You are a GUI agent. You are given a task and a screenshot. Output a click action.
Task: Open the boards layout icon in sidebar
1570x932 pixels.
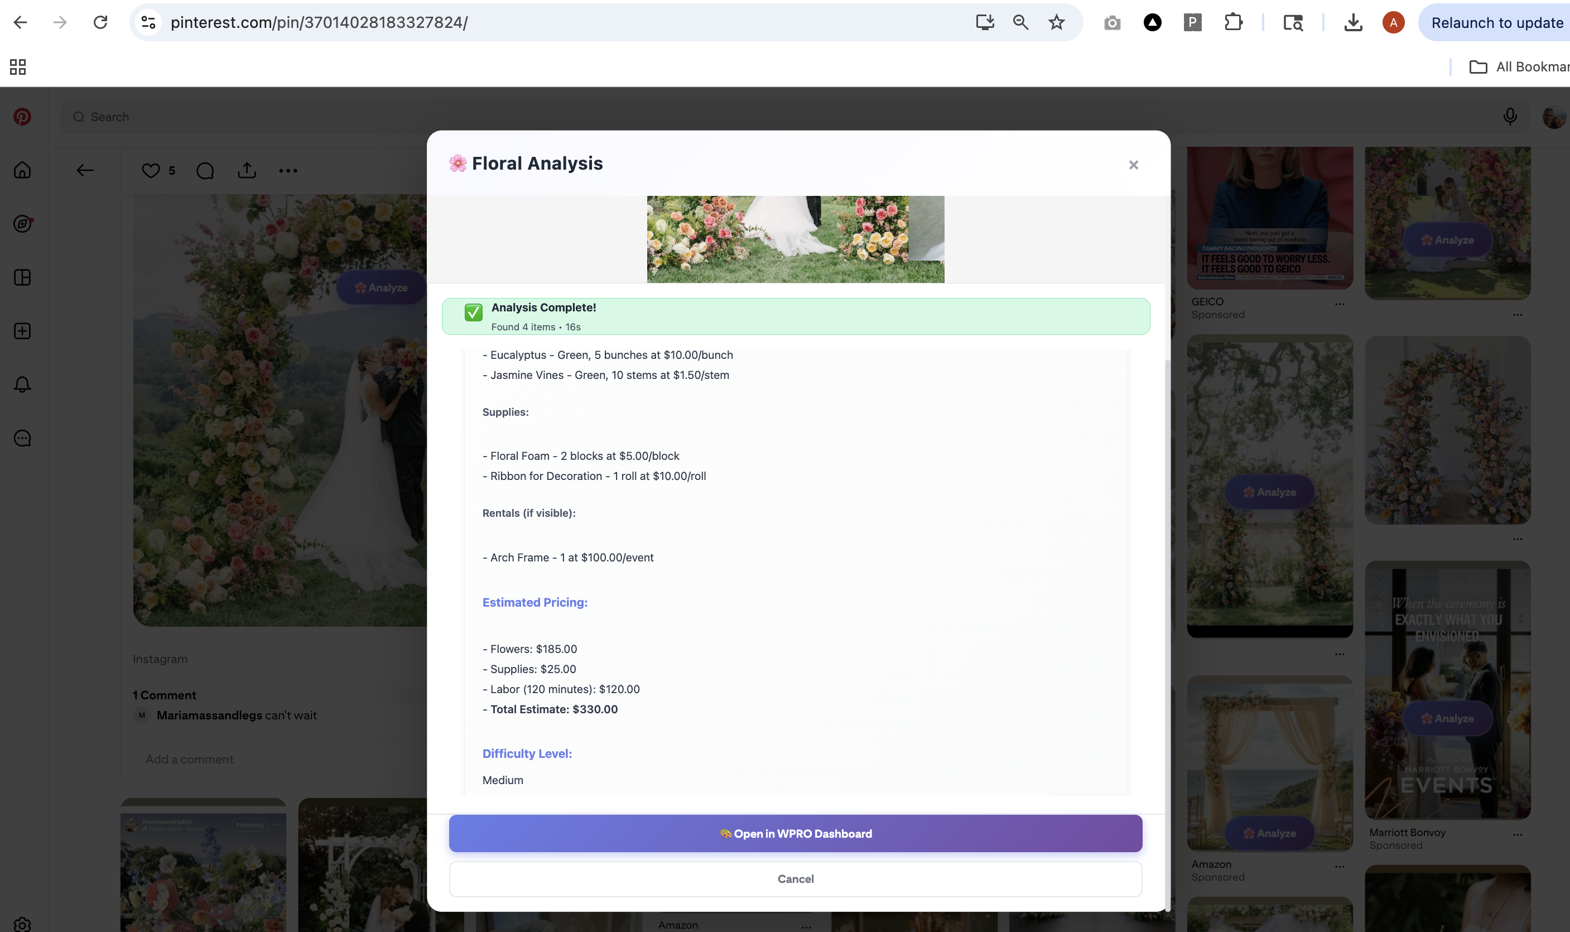point(23,277)
